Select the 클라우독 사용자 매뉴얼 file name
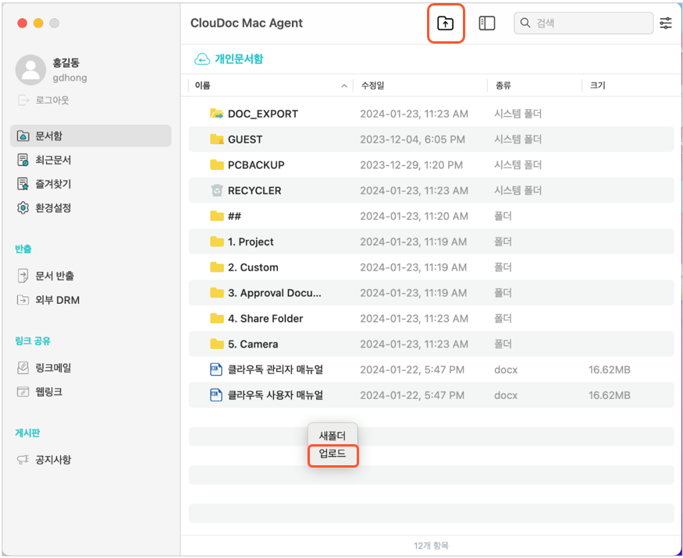The width and height of the screenshot is (683, 558). point(276,396)
